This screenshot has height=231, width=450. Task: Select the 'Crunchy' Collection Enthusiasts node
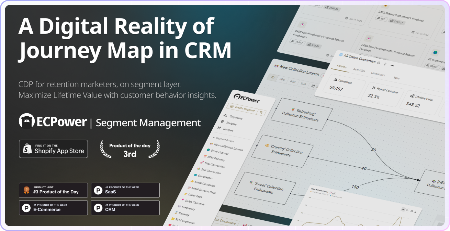point(282,151)
